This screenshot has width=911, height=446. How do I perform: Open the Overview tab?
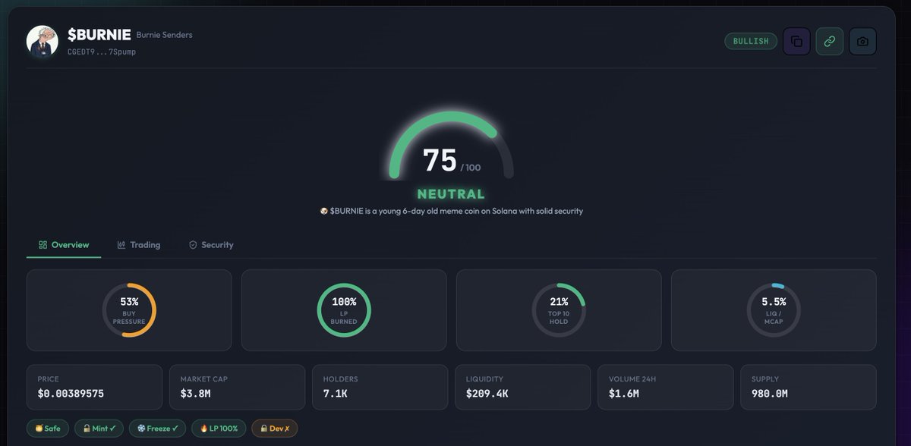pos(64,245)
